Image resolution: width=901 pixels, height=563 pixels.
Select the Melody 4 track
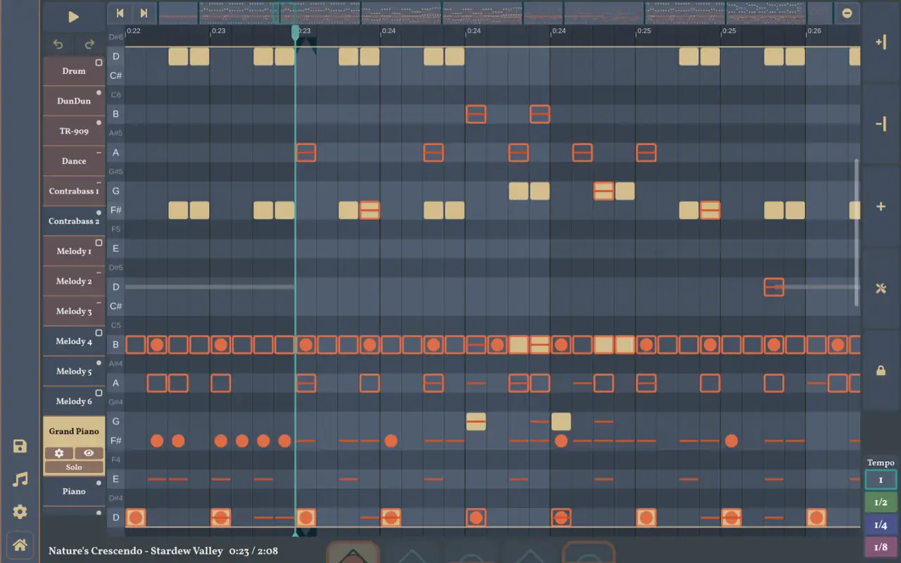74,341
